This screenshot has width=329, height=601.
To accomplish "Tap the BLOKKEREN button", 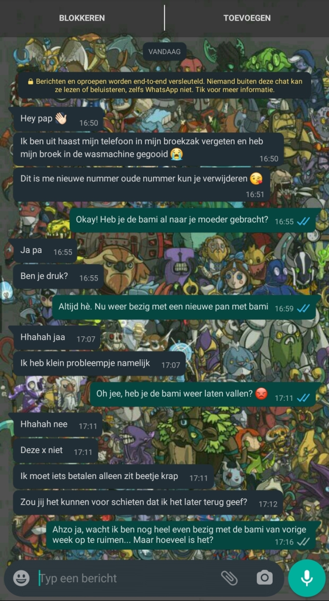I will pyautogui.click(x=82, y=18).
